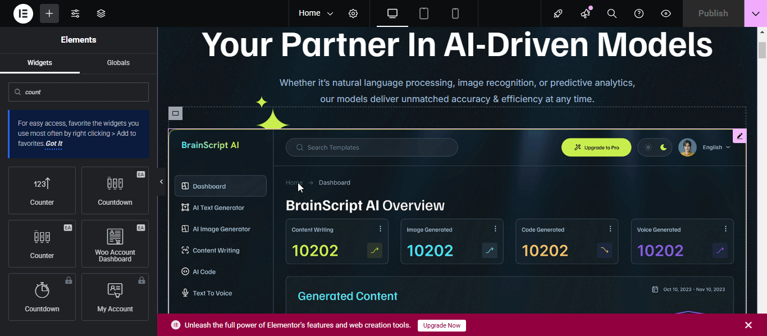The height and width of the screenshot is (336, 767).
Task: Switch to the Globals tab
Action: [118, 63]
